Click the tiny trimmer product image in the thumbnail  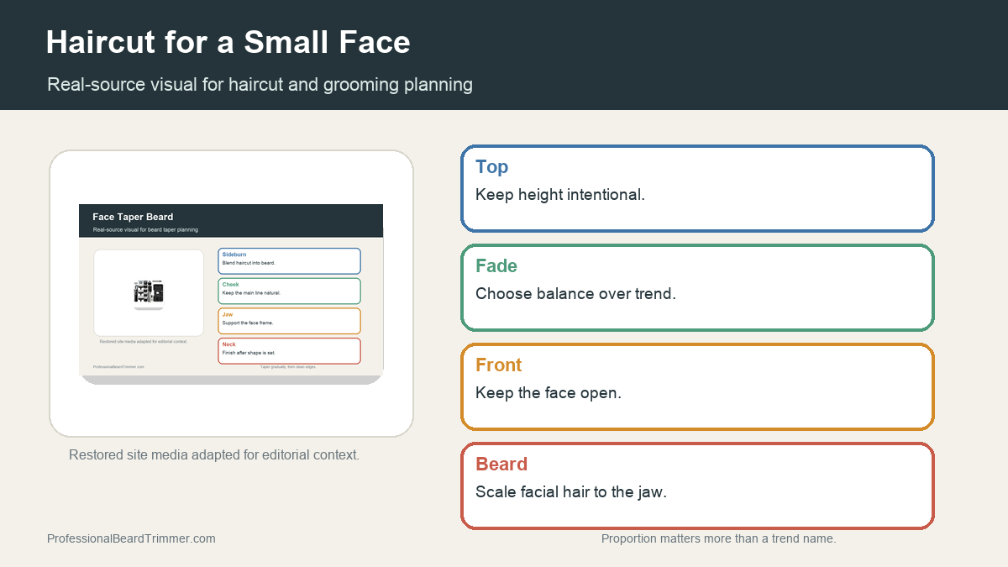[x=149, y=292]
